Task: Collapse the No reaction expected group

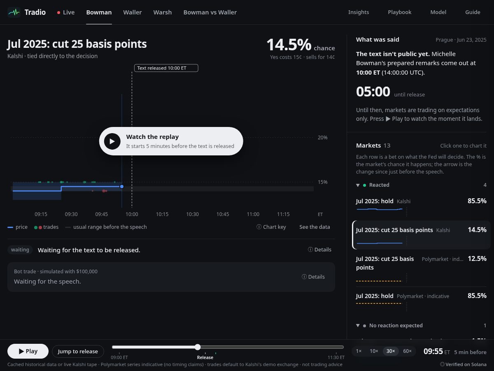Action: tap(421, 326)
